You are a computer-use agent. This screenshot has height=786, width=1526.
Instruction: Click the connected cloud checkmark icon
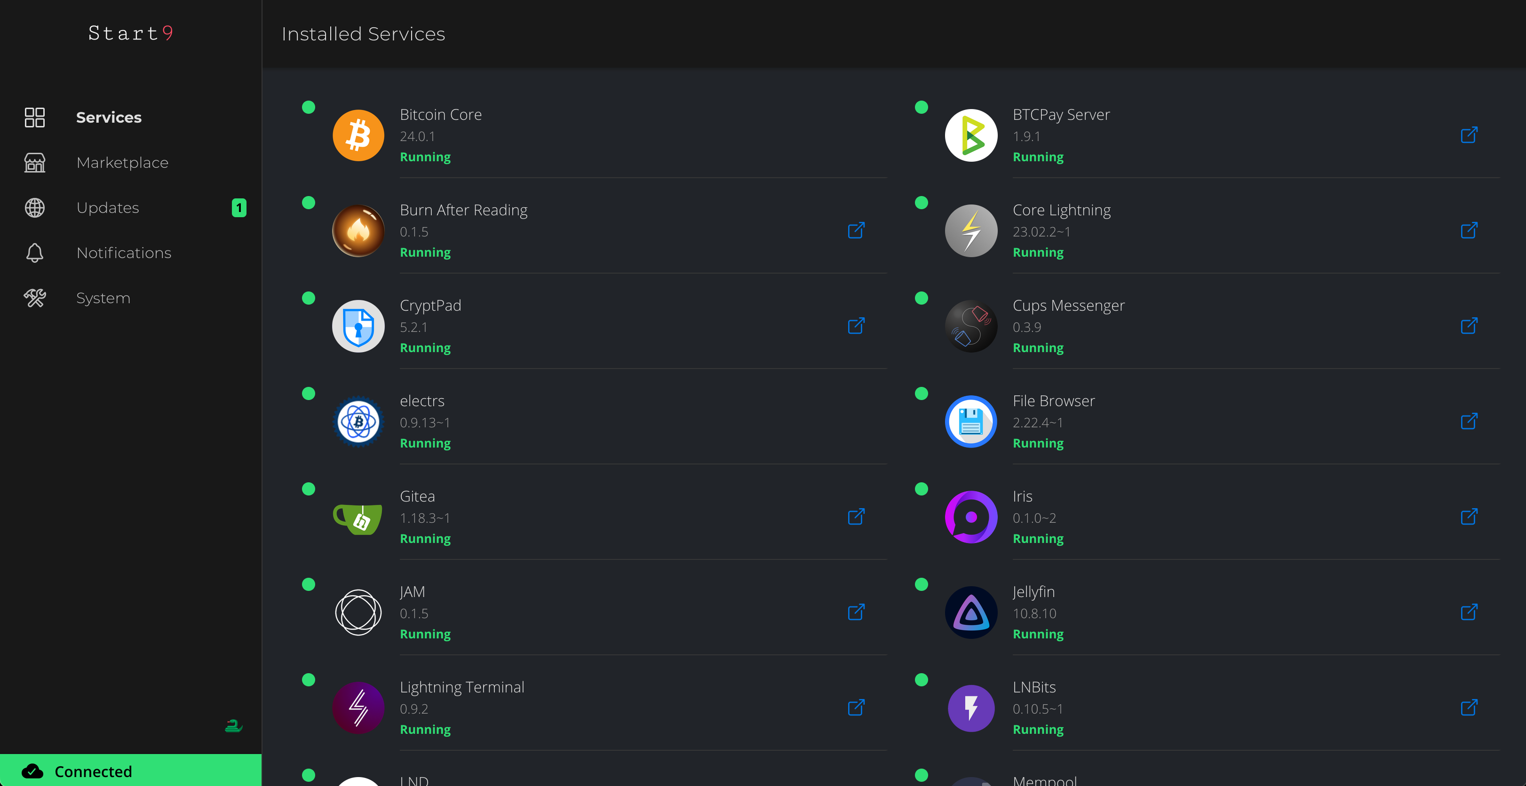(x=32, y=771)
